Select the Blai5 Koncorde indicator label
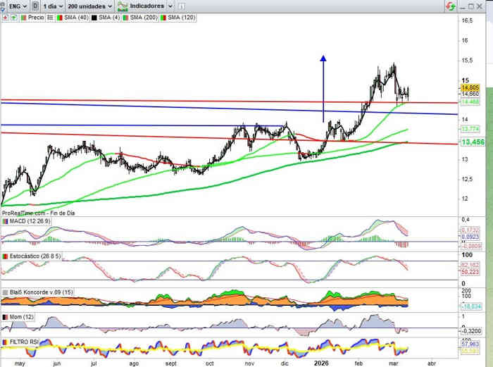Screen dimensions: 493x367 [x=39, y=292]
